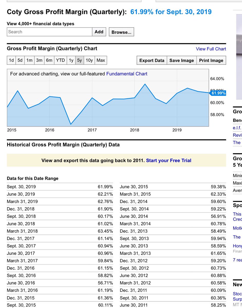Click the Sept. 30, 2015 row date
Viewport: 242px width, 308px height.
pyautogui.click(x=21, y=305)
